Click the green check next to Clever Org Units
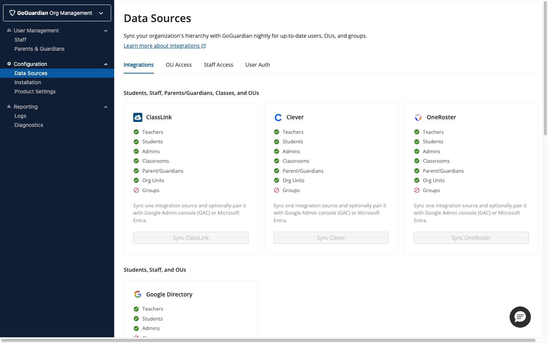548x343 pixels. 277,180
